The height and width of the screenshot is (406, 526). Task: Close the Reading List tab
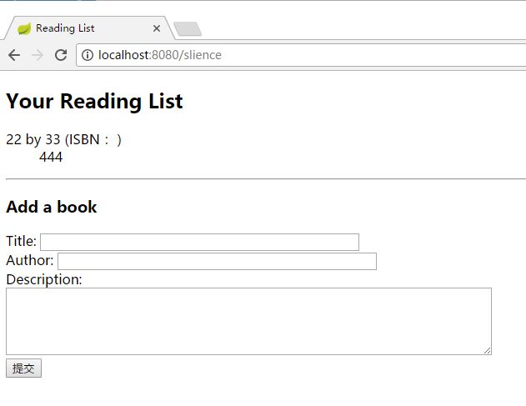(157, 28)
